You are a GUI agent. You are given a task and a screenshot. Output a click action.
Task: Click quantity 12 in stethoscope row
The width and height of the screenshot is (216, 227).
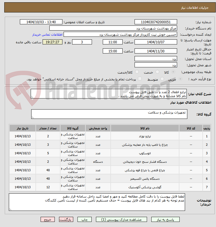tap(48, 187)
